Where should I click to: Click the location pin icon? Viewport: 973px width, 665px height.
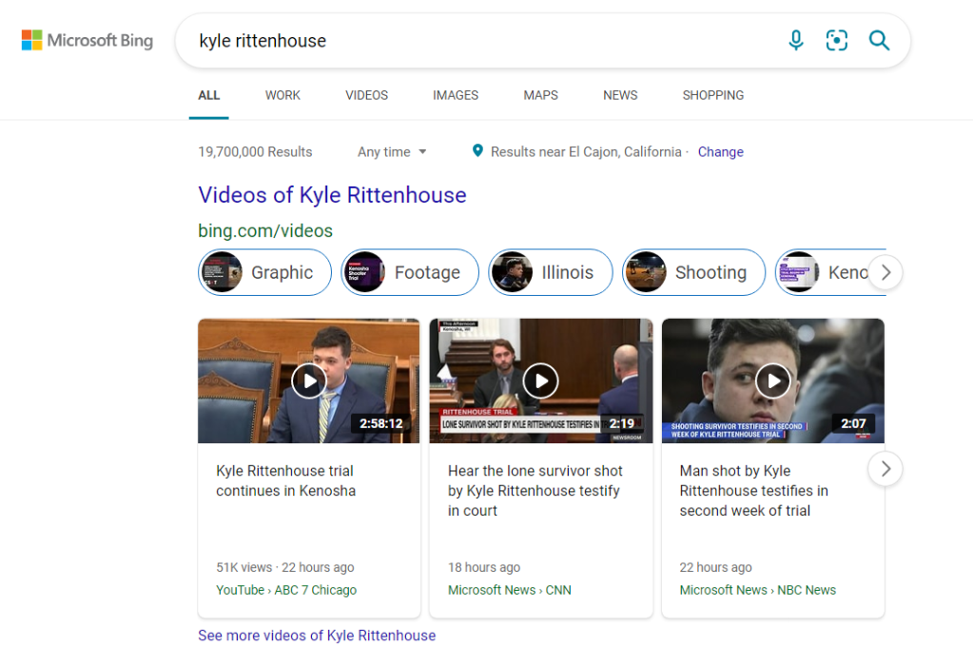tap(478, 151)
